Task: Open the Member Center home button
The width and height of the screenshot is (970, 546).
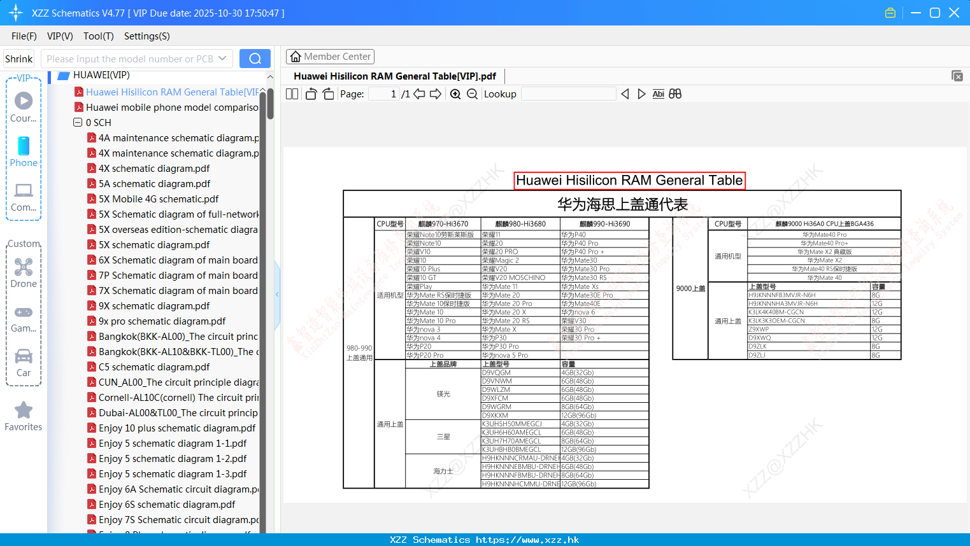Action: pyautogui.click(x=330, y=57)
